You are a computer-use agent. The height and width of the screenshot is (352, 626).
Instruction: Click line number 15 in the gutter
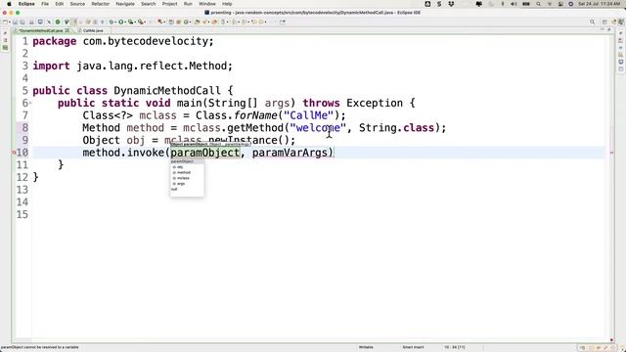click(22, 214)
